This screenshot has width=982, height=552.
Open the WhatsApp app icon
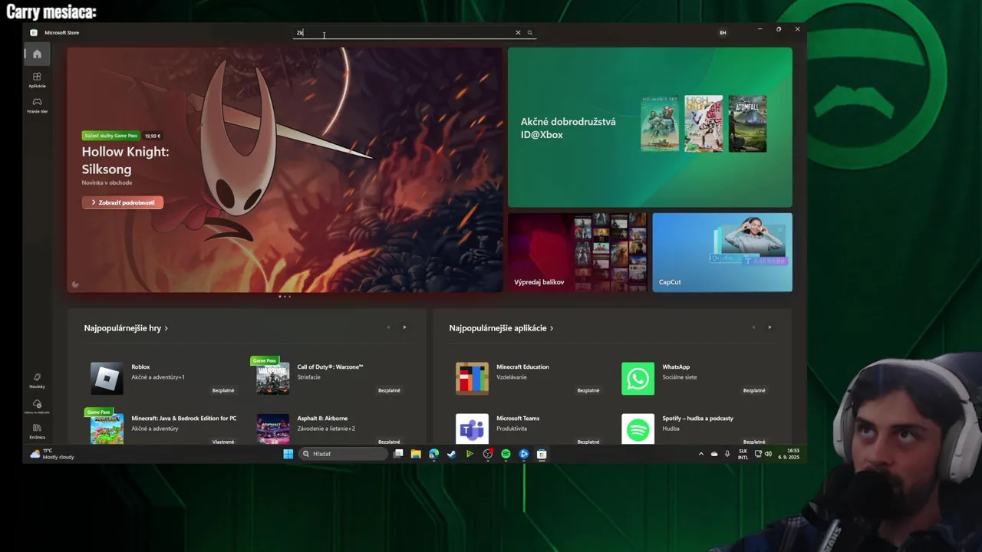[638, 379]
